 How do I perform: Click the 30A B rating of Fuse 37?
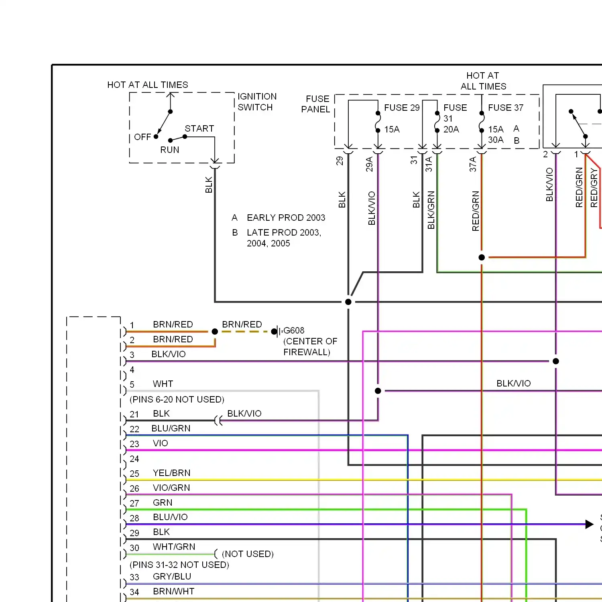(504, 140)
